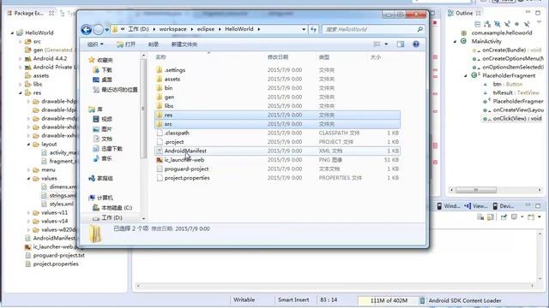The image size is (549, 308).
Task: Collapse the HelloWorld project in Package Explorer
Action: [12, 33]
